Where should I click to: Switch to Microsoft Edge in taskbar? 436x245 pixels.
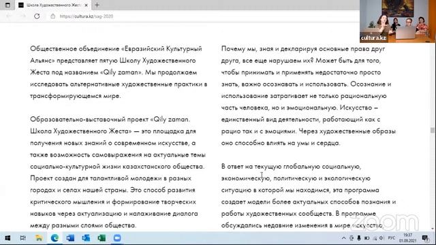pyautogui.click(x=54, y=238)
